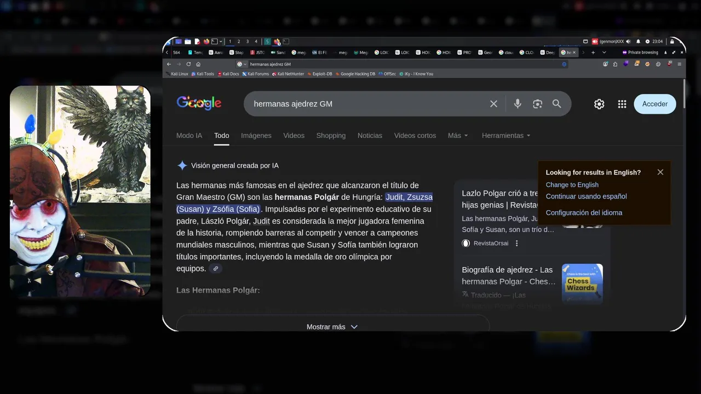Open the extensions puzzle icon

tap(615, 64)
